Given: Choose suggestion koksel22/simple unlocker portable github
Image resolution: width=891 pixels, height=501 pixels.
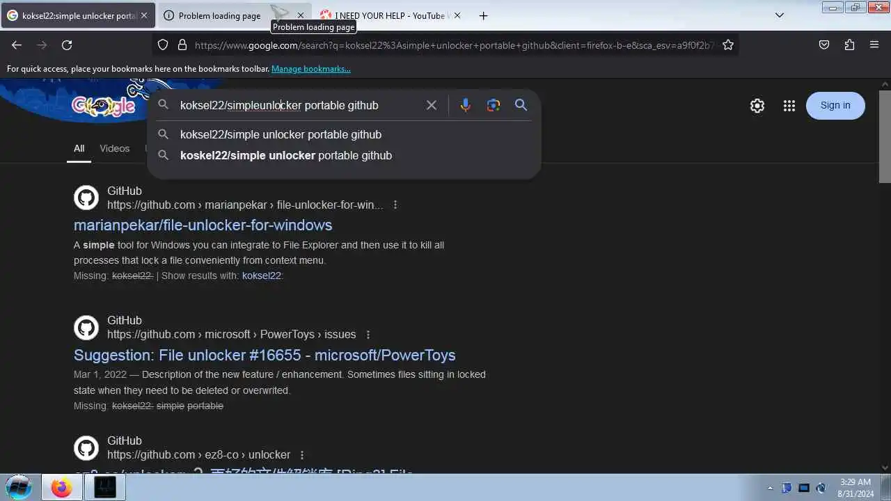Looking at the screenshot, I should 343,134.
